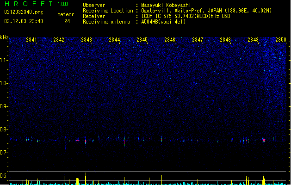Click observer name Masayuki Kobayashi
Screen dimensions: 291x185
(166, 5)
